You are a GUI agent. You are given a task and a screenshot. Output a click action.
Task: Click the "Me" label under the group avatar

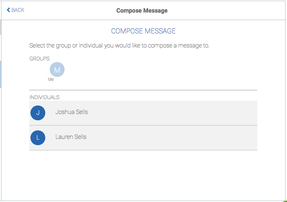point(51,79)
